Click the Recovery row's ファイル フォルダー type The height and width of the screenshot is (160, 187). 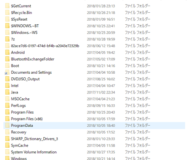coord(138,132)
